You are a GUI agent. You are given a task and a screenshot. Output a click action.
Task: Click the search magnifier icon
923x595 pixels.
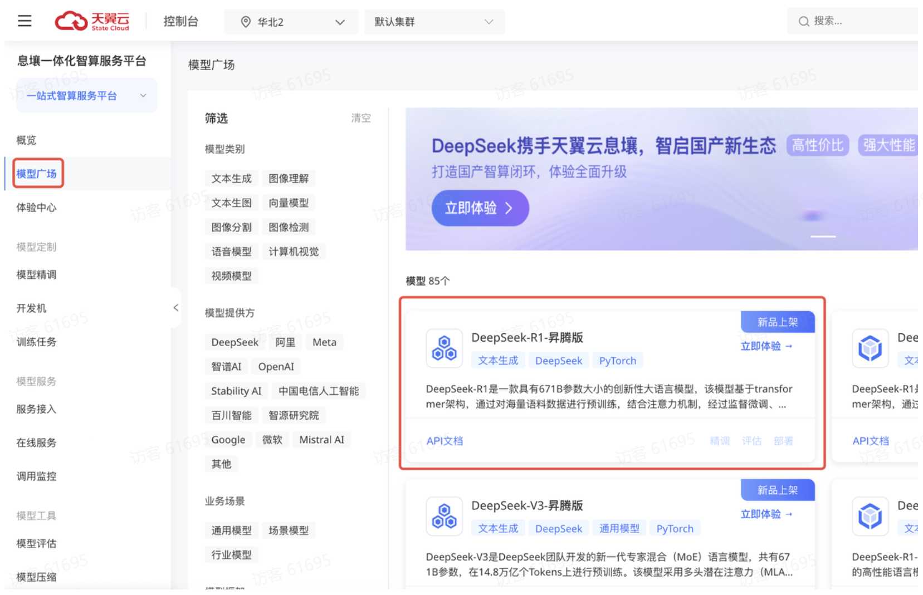point(803,21)
